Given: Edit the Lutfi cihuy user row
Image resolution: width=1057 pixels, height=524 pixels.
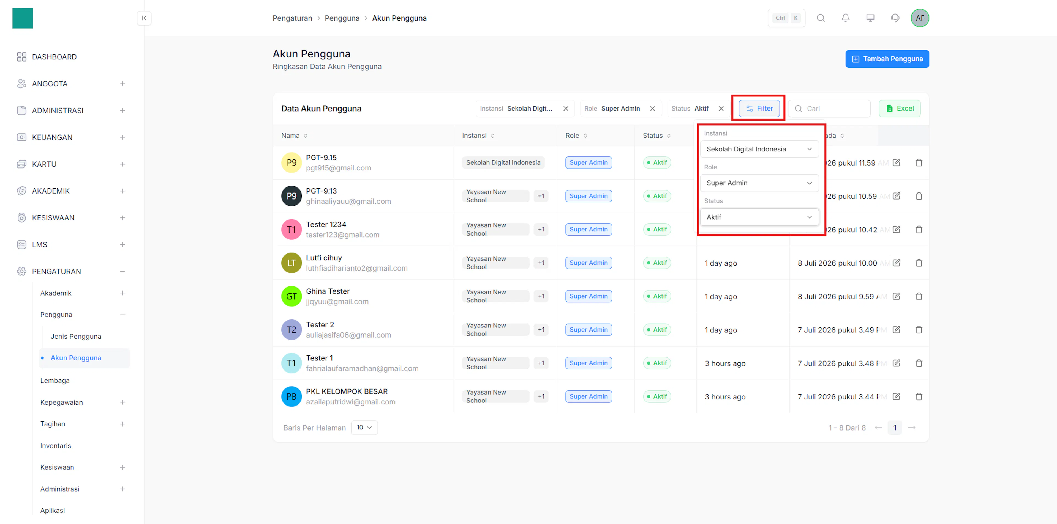Looking at the screenshot, I should click(897, 263).
